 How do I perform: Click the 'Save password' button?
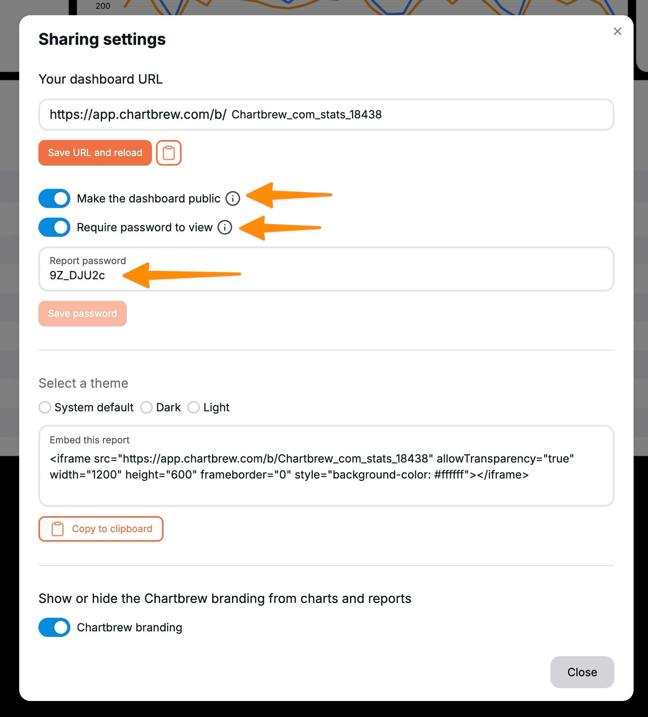(82, 313)
